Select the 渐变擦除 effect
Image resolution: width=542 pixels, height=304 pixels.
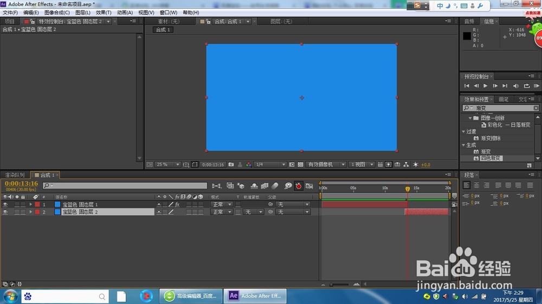[491, 138]
